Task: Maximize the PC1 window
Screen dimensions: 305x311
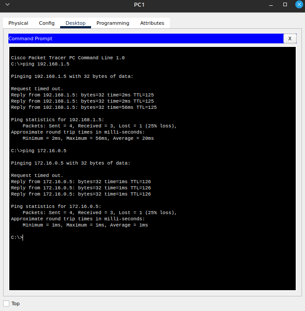Action: coord(285,4)
